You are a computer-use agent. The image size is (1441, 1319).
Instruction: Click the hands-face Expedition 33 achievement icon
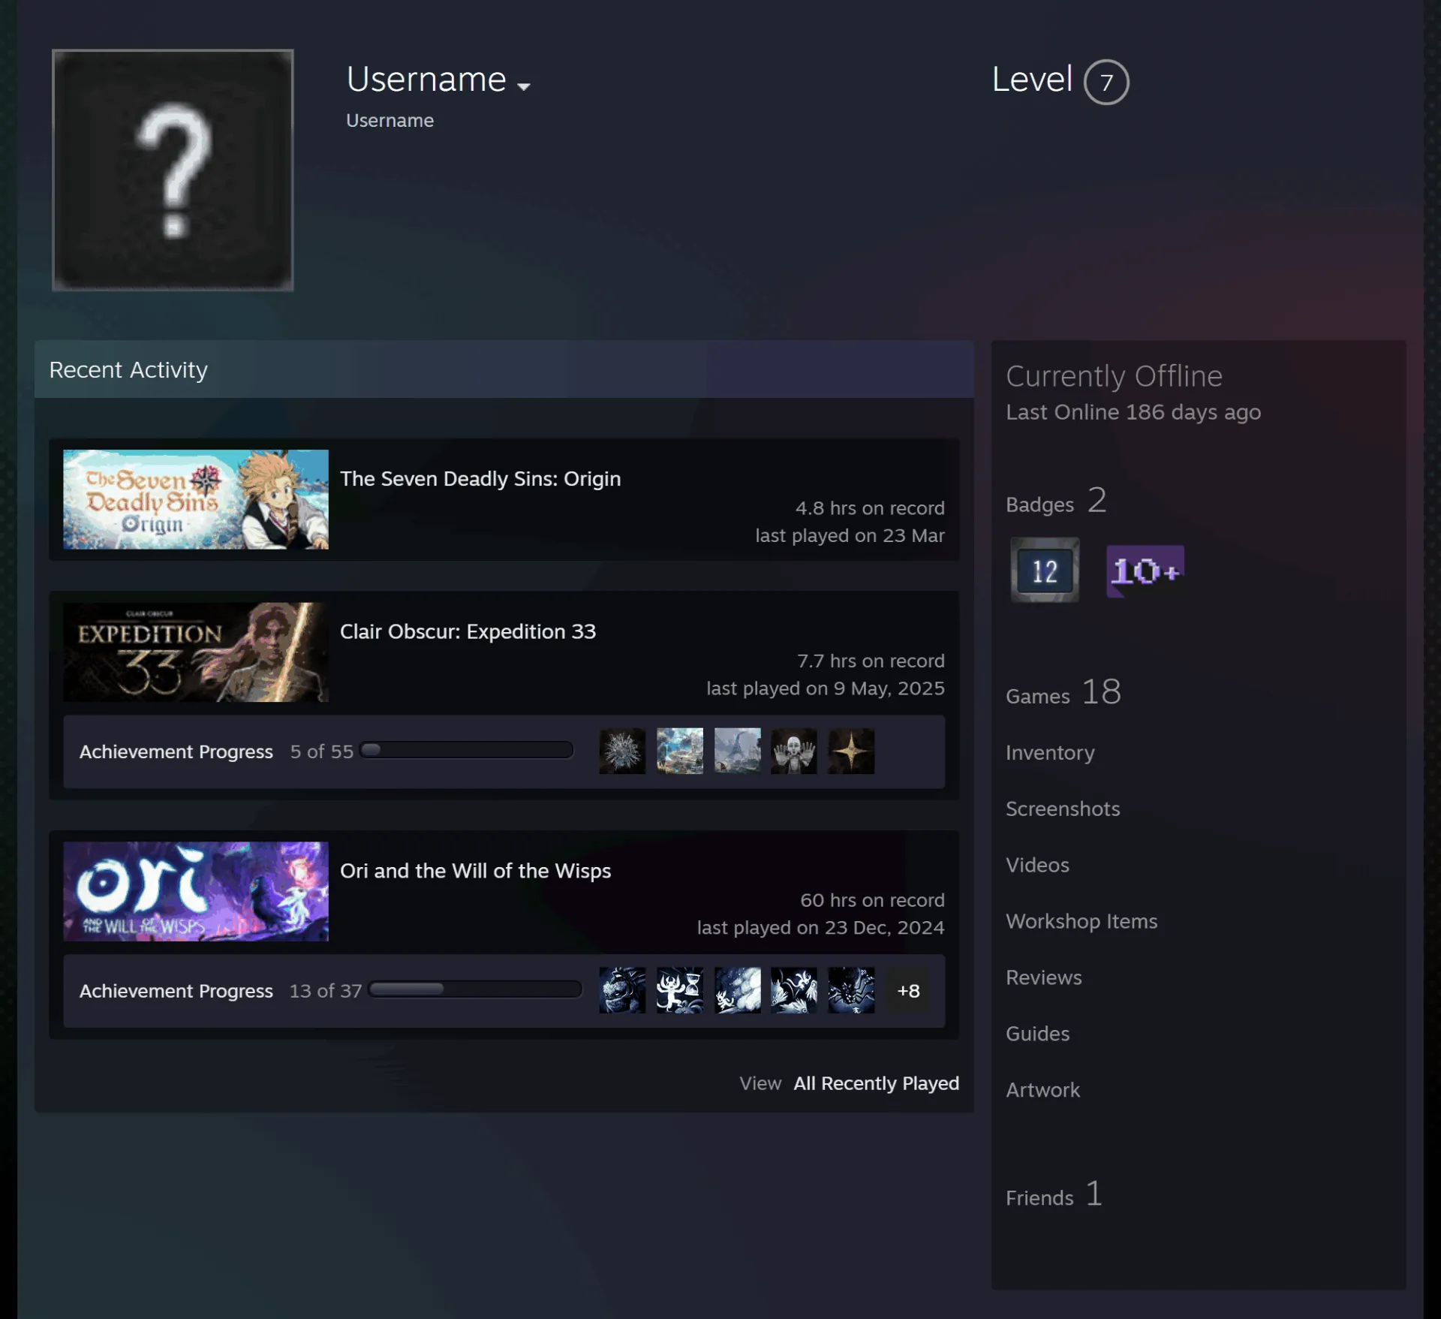(794, 751)
